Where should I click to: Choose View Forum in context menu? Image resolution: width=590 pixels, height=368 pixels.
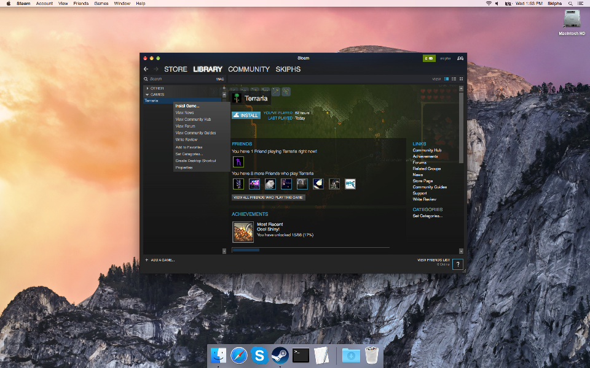[185, 126]
